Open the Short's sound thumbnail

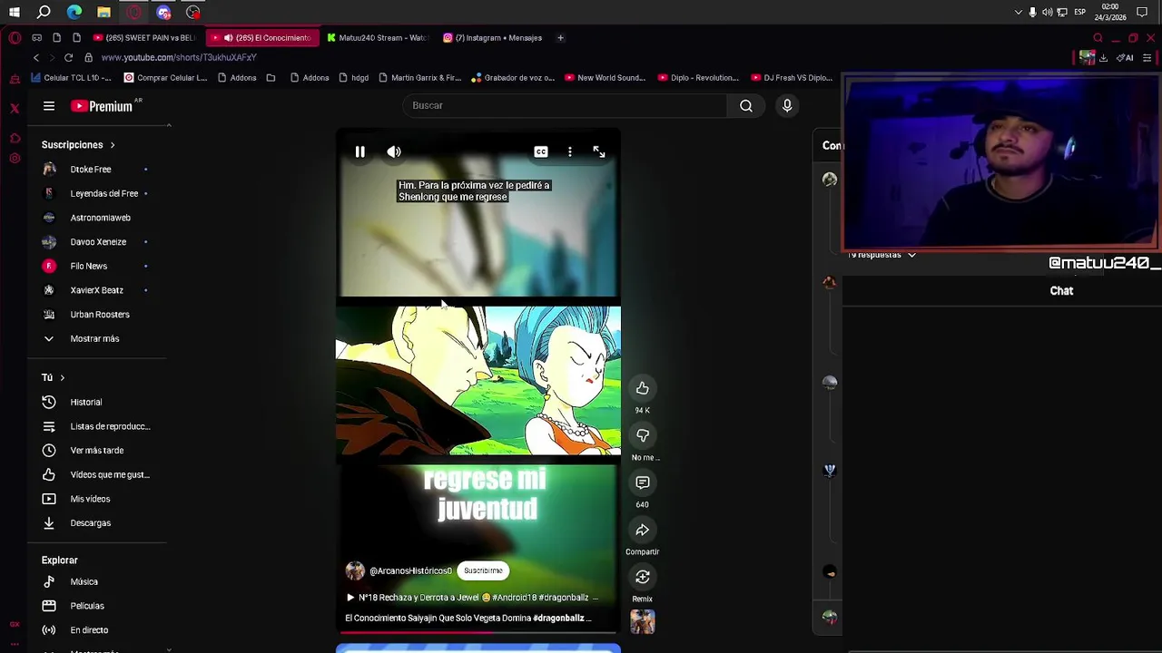[x=642, y=622]
